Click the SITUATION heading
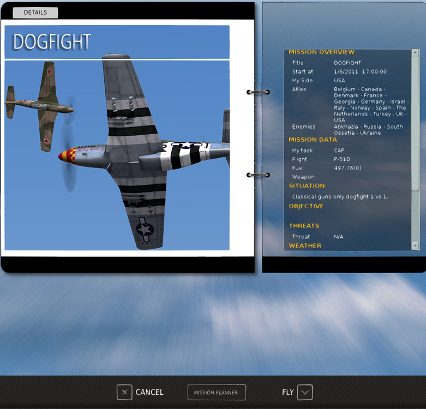 [307, 186]
